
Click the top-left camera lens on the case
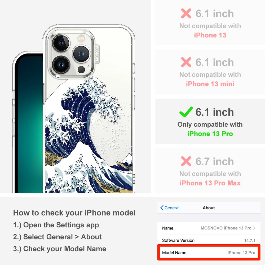(61, 43)
